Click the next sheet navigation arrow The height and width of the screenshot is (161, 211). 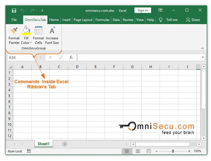click(22, 144)
